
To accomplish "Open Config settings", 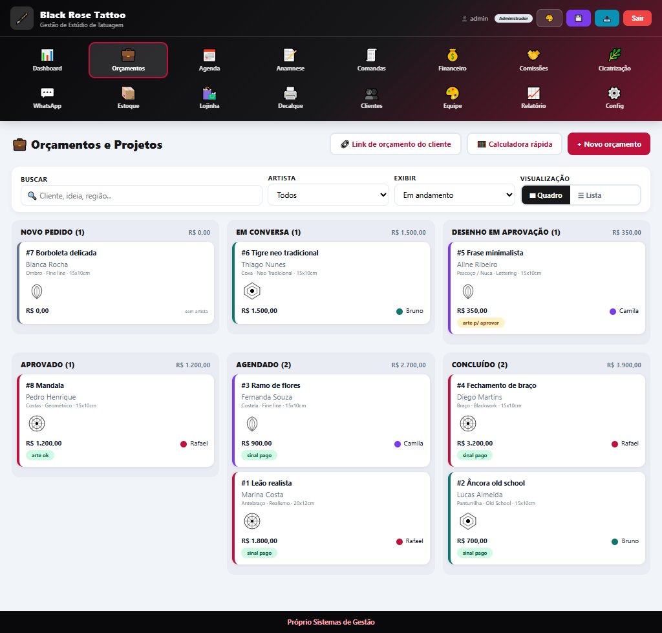I will (x=615, y=98).
